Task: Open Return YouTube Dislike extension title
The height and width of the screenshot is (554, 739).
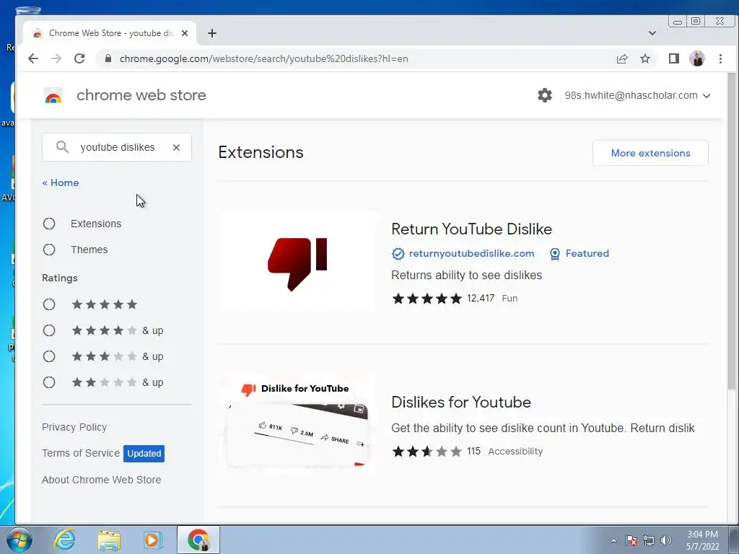Action: (471, 229)
